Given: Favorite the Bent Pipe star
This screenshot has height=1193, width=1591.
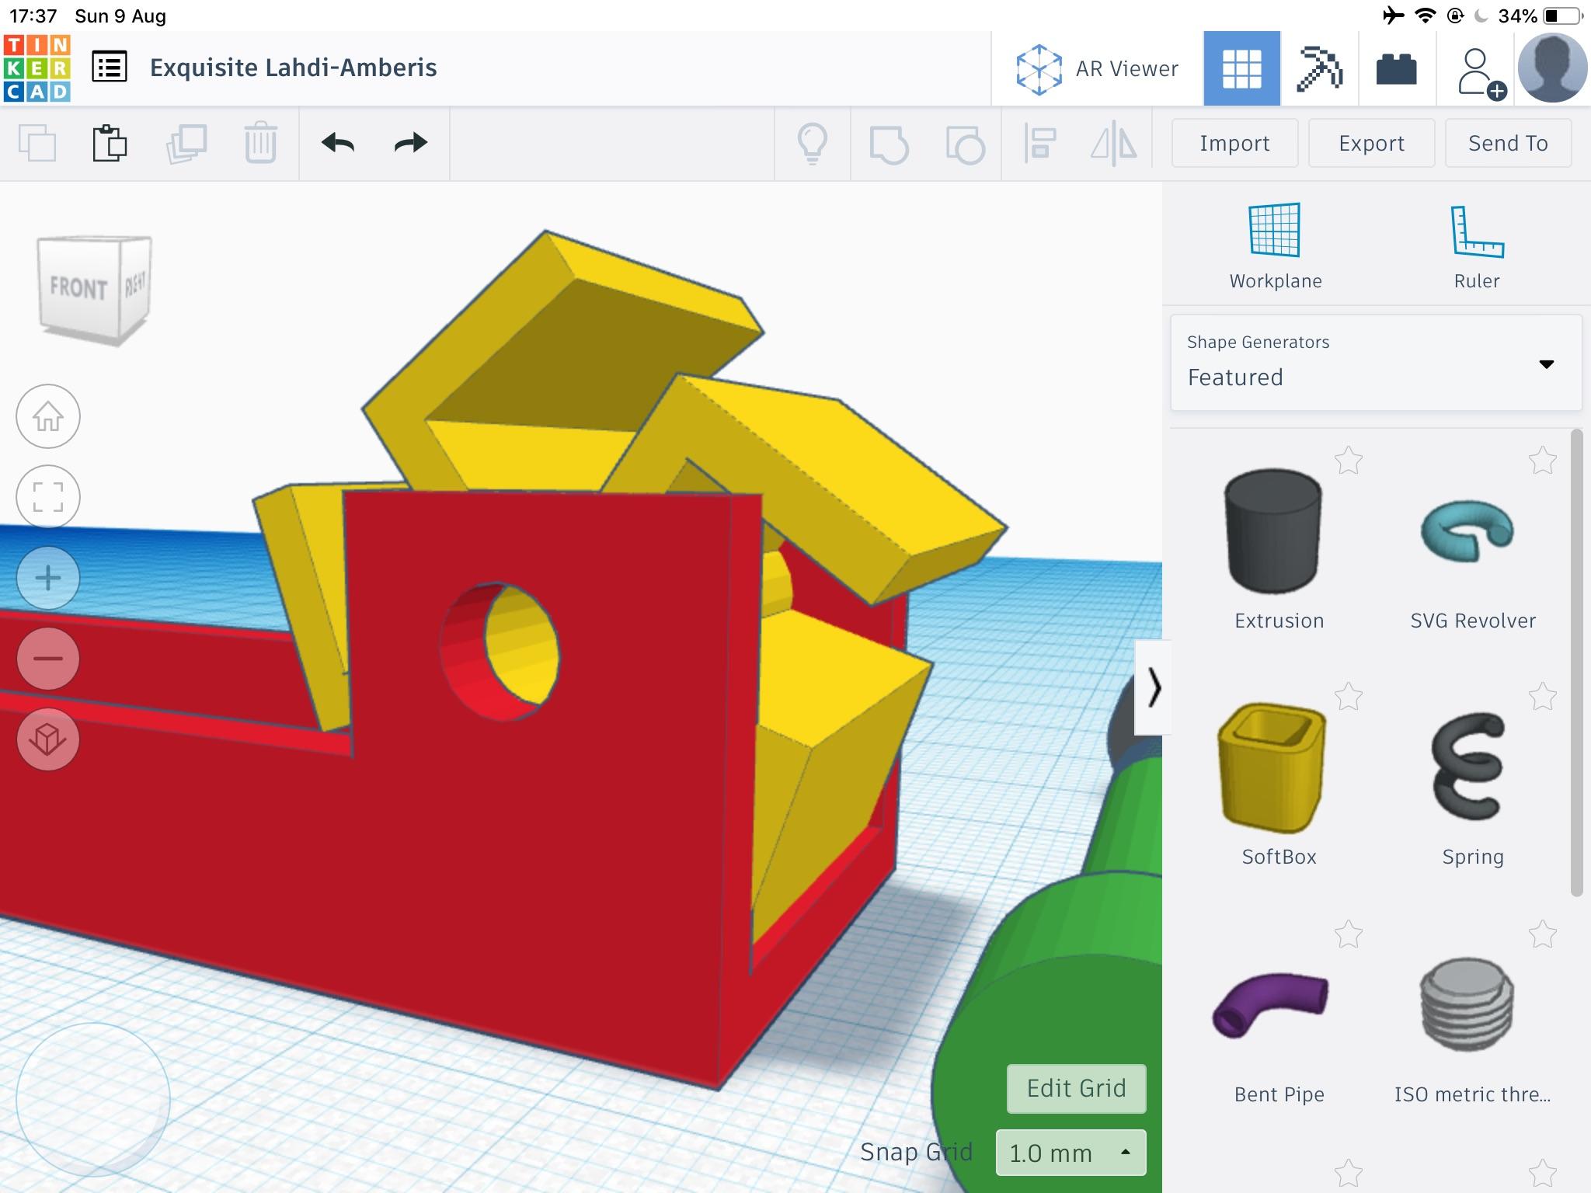Looking at the screenshot, I should (x=1349, y=934).
